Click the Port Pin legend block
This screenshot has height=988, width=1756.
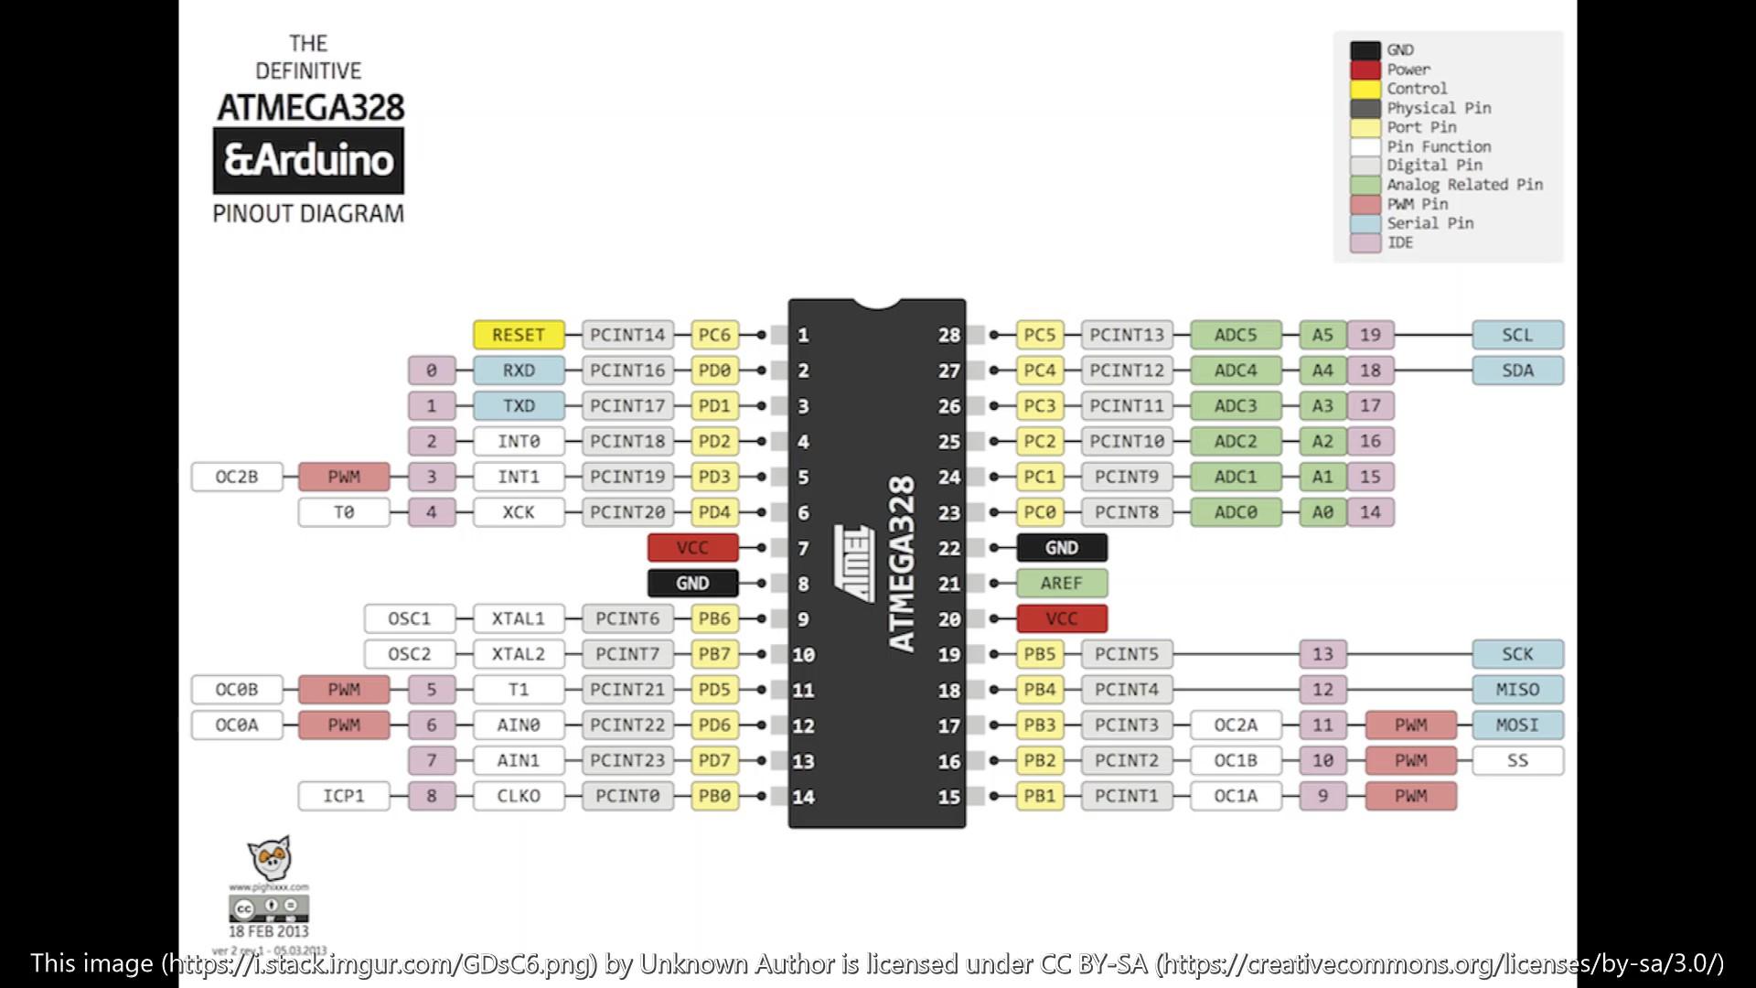point(1364,125)
